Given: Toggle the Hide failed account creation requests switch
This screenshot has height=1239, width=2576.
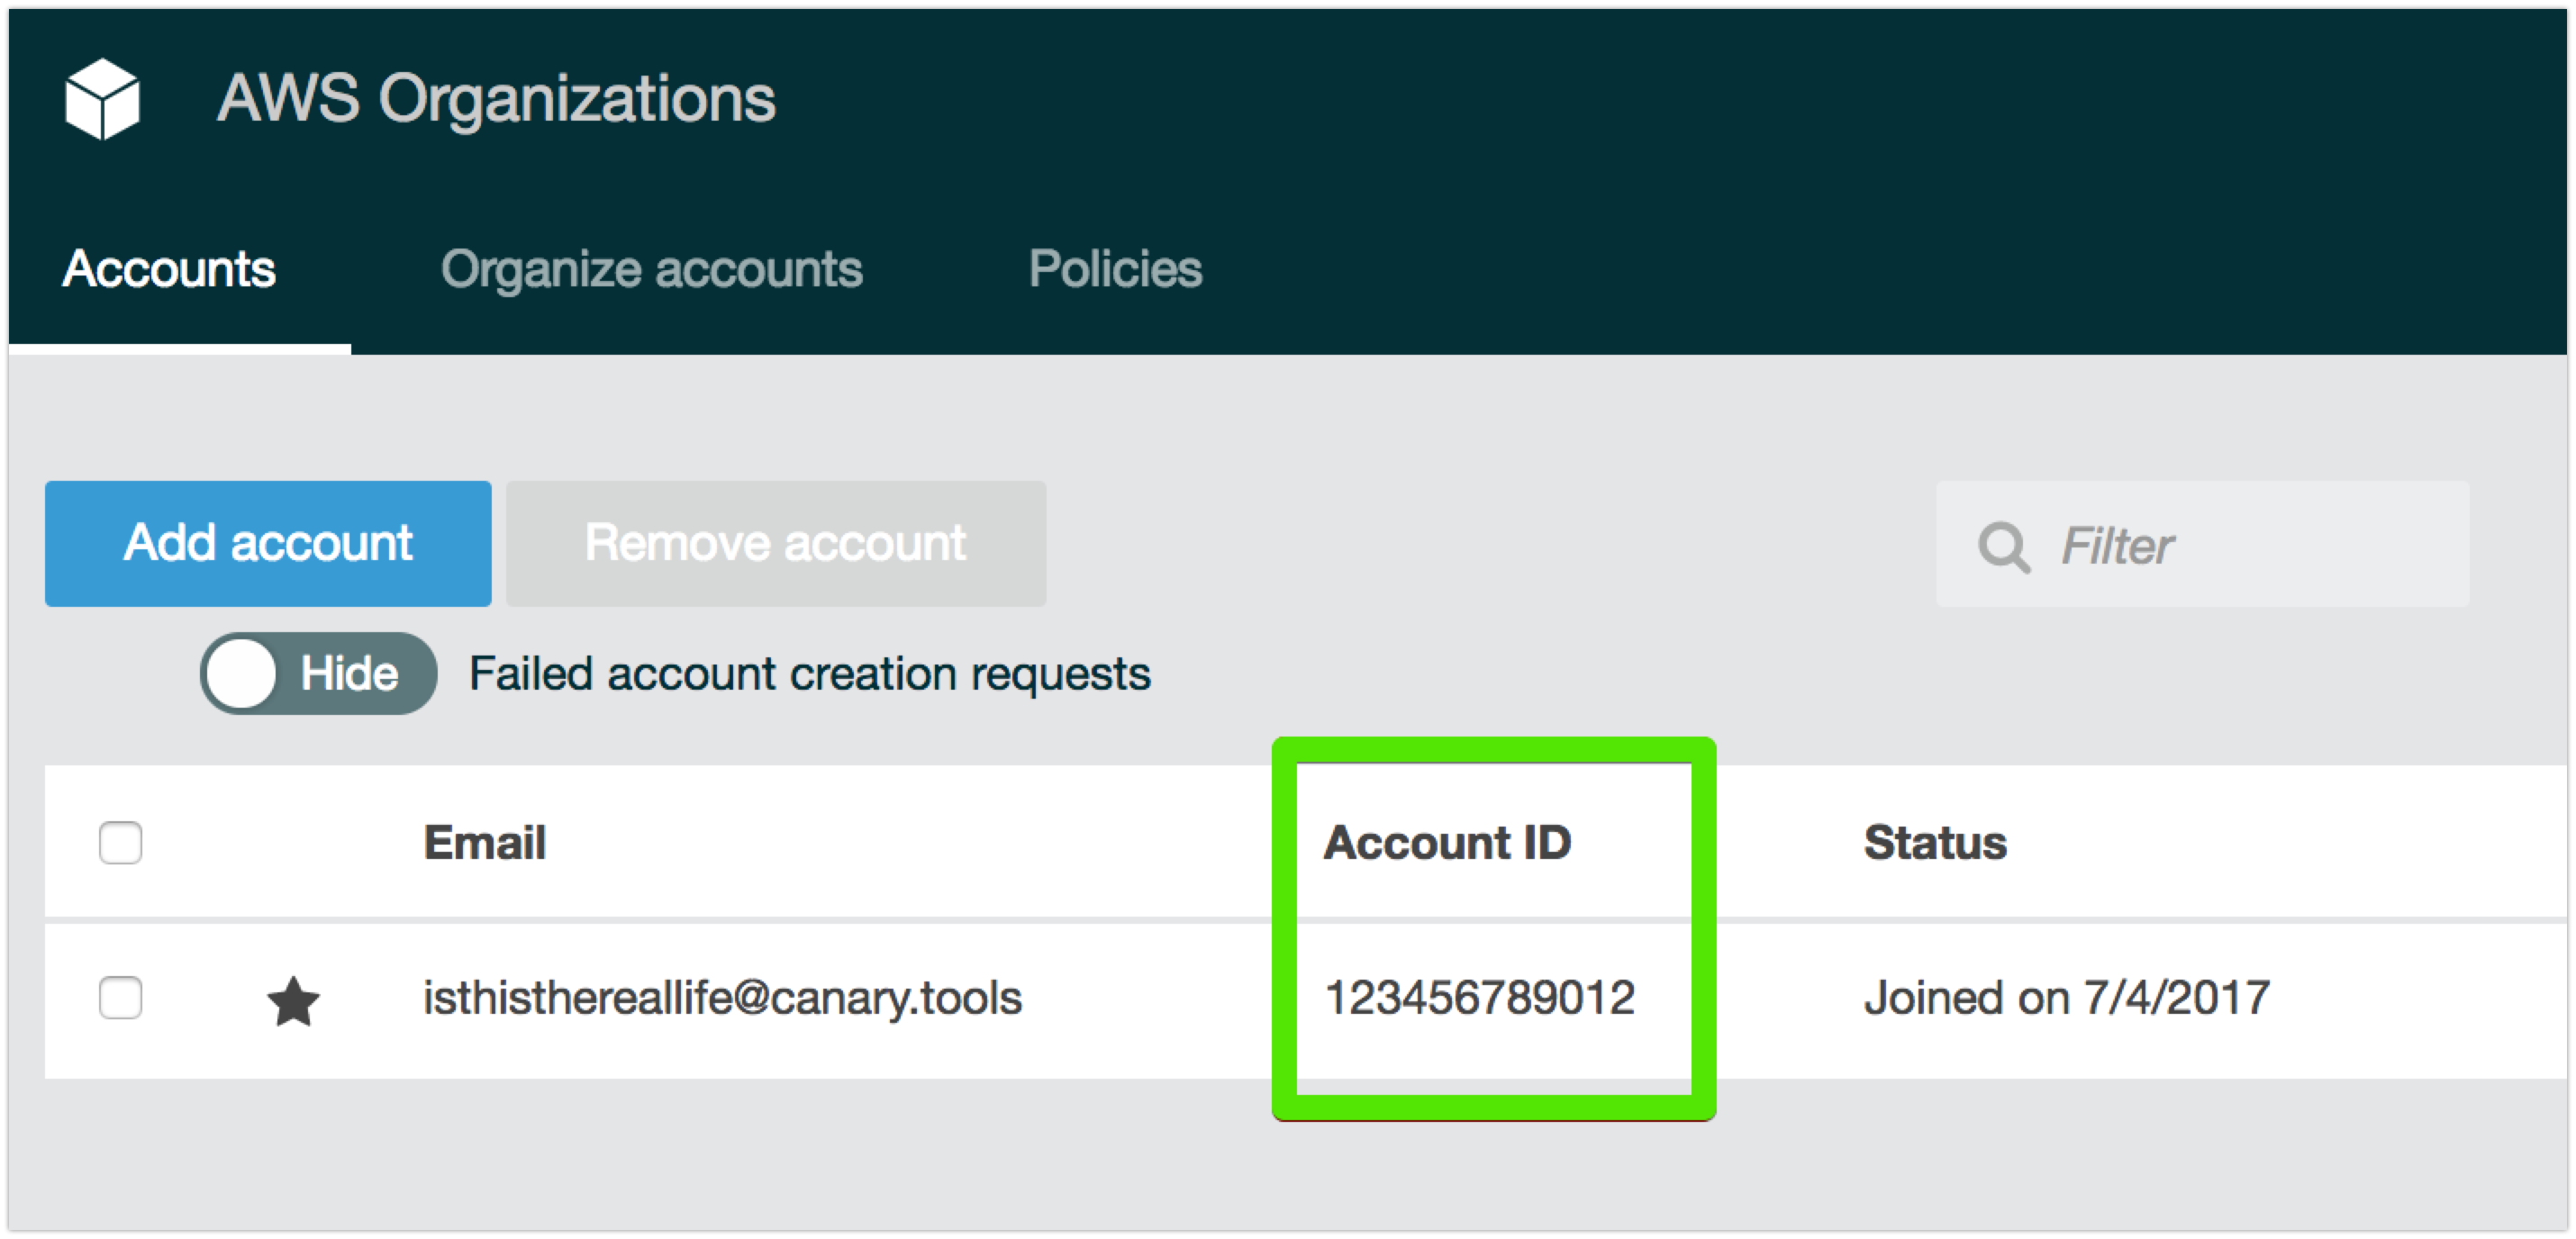Looking at the screenshot, I should pyautogui.click(x=318, y=673).
